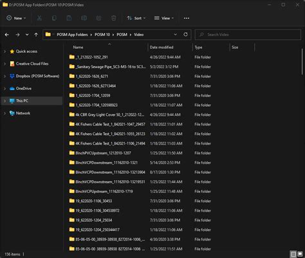Click the Video breadcrumb segment
This screenshot has width=305, height=258.
point(139,35)
